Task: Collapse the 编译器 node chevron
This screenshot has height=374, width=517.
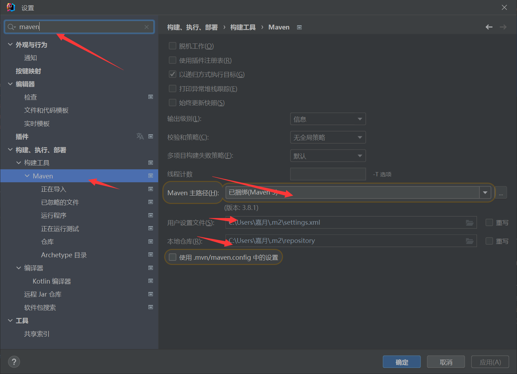Action: tap(19, 268)
